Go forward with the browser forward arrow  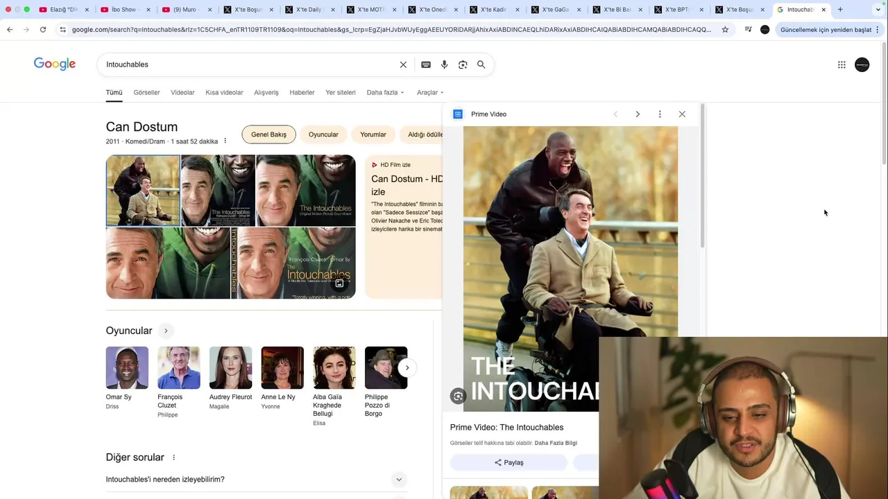tap(26, 30)
